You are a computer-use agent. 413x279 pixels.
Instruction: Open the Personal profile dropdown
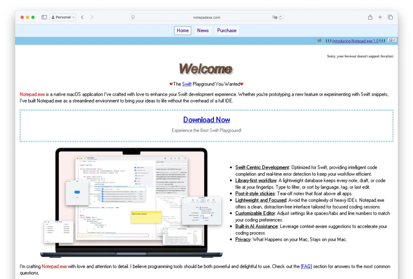point(63,17)
